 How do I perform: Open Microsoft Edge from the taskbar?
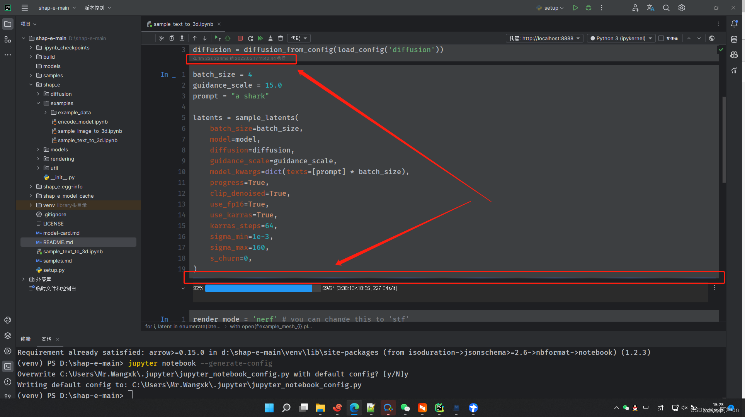pyautogui.click(x=354, y=408)
